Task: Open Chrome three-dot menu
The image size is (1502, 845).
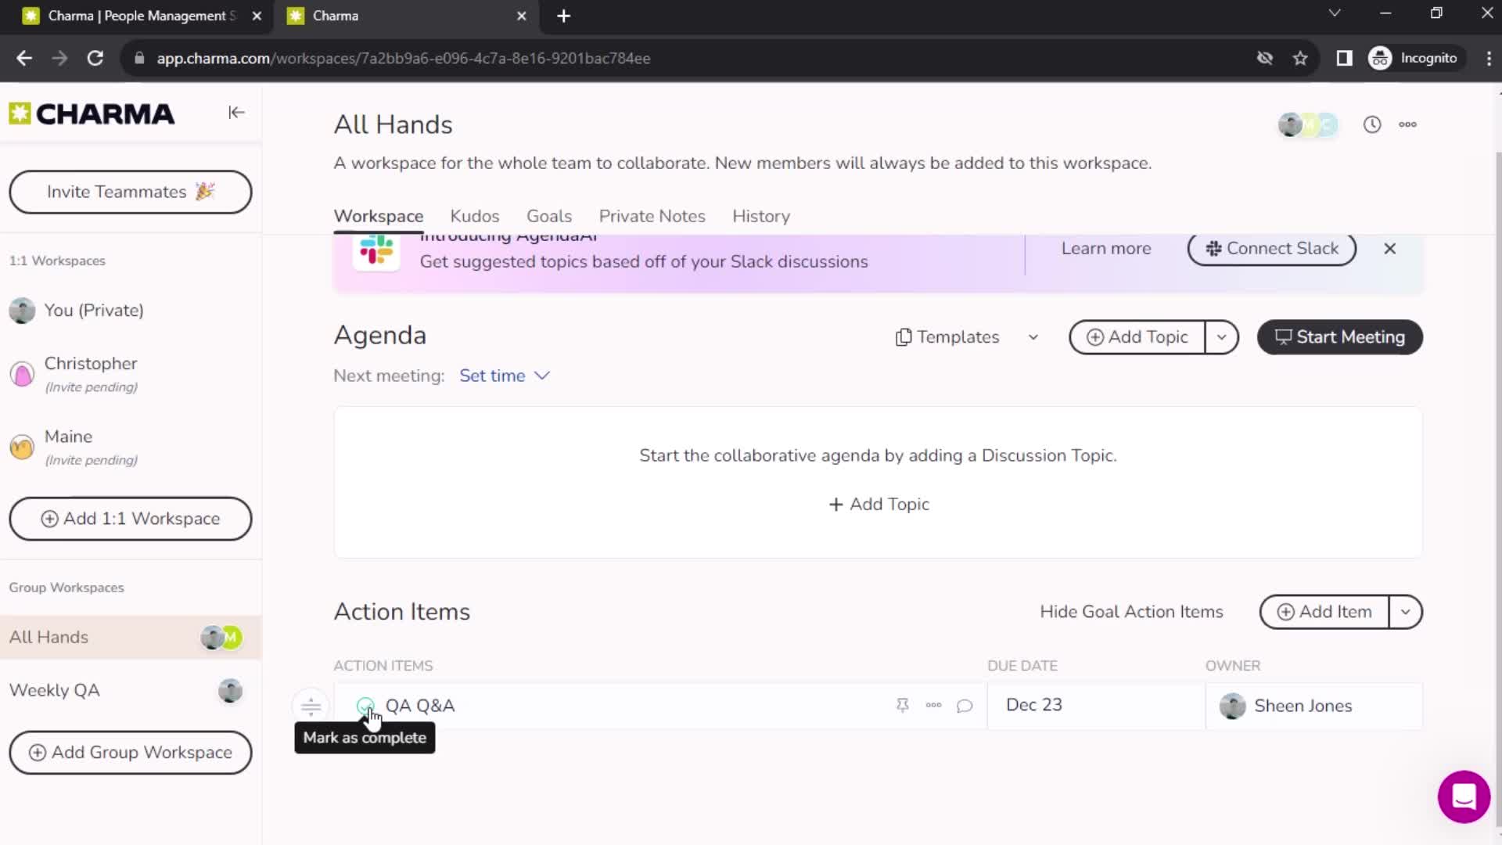Action: coord(1488,58)
